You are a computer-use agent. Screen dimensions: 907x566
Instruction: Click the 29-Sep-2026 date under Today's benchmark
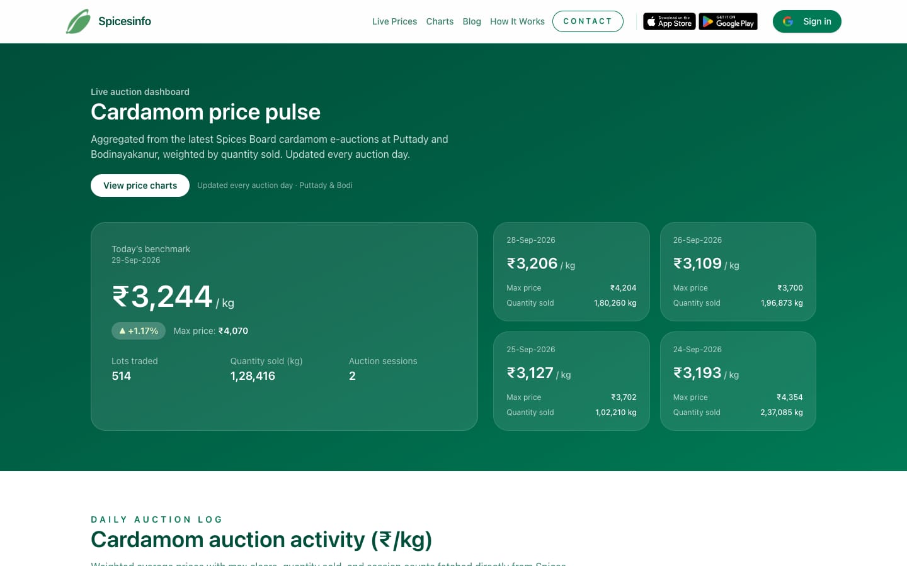point(136,260)
